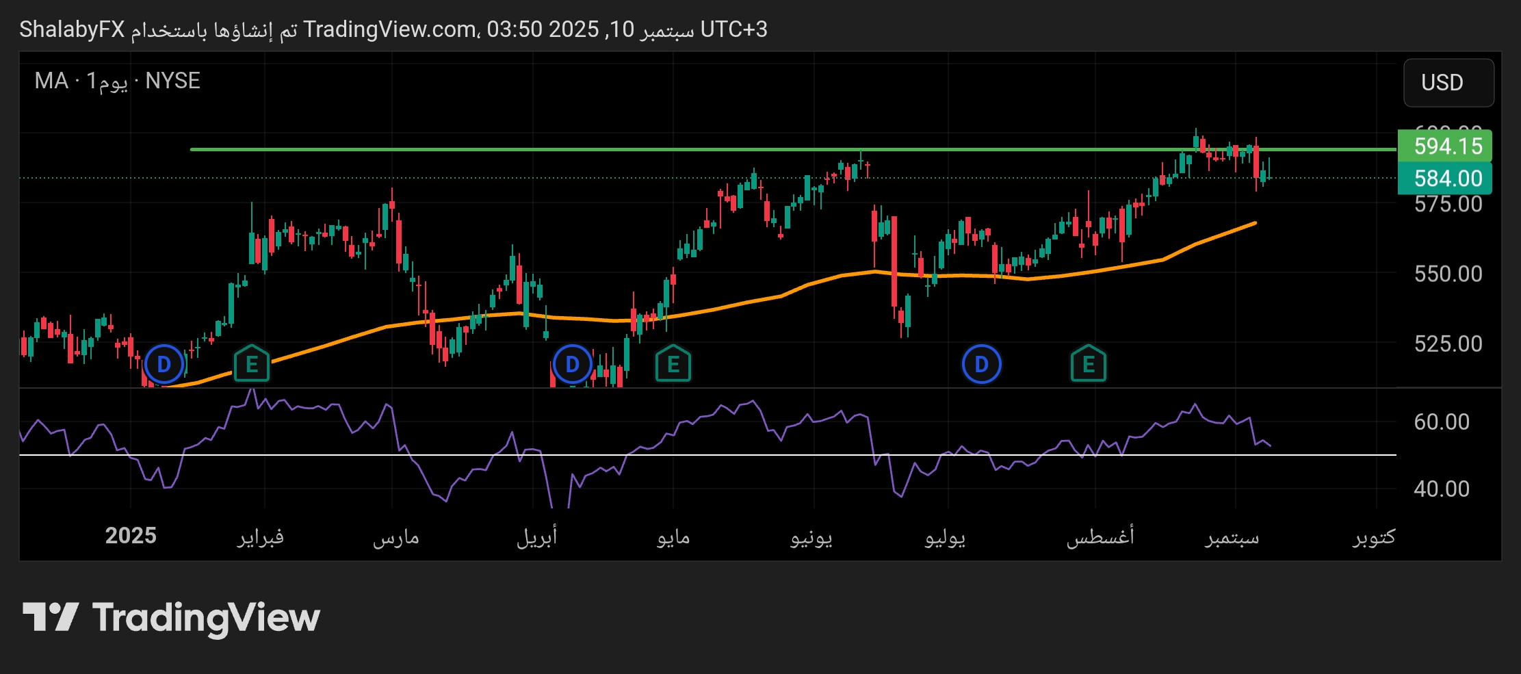Click the TradingView.com link in header
This screenshot has height=674, width=1521.
pos(390,29)
